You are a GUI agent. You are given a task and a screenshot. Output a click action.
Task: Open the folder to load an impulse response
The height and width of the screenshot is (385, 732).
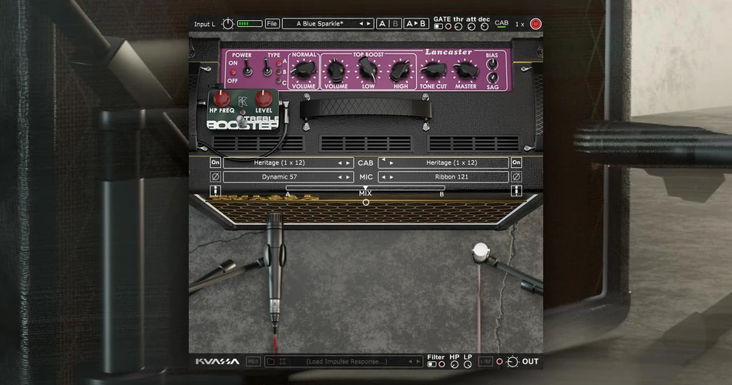point(270,362)
